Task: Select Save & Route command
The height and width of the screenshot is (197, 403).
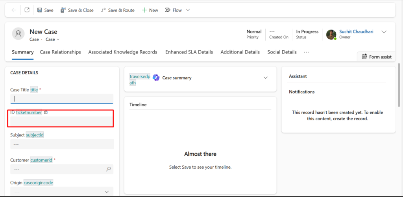Action: tap(118, 10)
